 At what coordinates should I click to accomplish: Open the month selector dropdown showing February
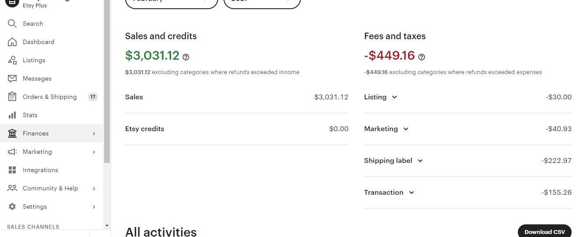(x=171, y=3)
